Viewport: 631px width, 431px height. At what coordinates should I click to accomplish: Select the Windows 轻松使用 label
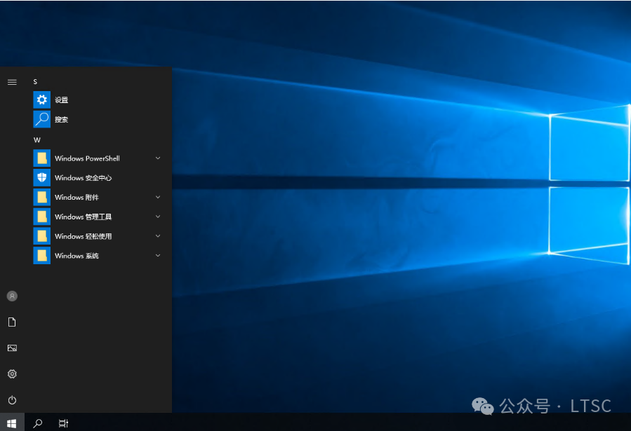pyautogui.click(x=84, y=236)
